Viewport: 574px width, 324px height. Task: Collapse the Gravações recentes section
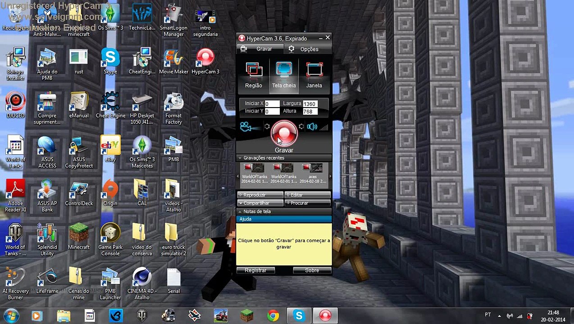pyautogui.click(x=284, y=158)
